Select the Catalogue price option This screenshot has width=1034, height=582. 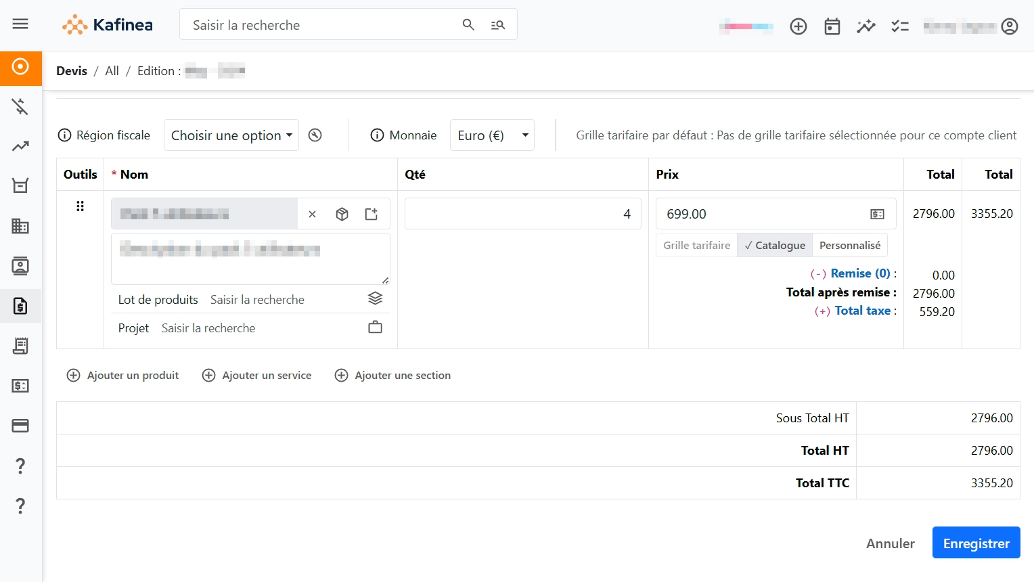pos(775,245)
